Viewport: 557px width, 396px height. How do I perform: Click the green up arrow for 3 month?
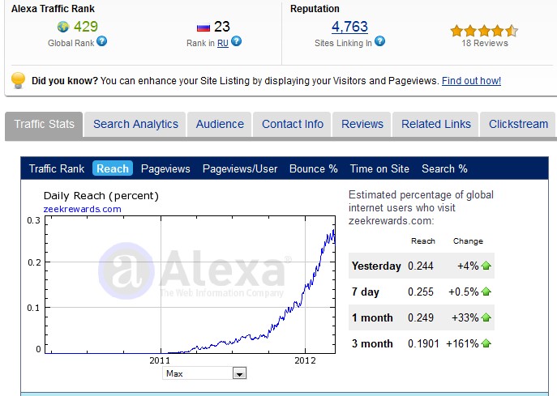coord(486,343)
